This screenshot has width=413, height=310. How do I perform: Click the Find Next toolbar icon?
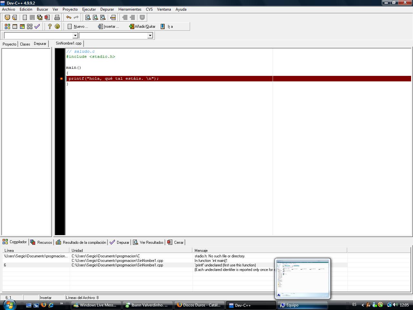tap(103, 17)
